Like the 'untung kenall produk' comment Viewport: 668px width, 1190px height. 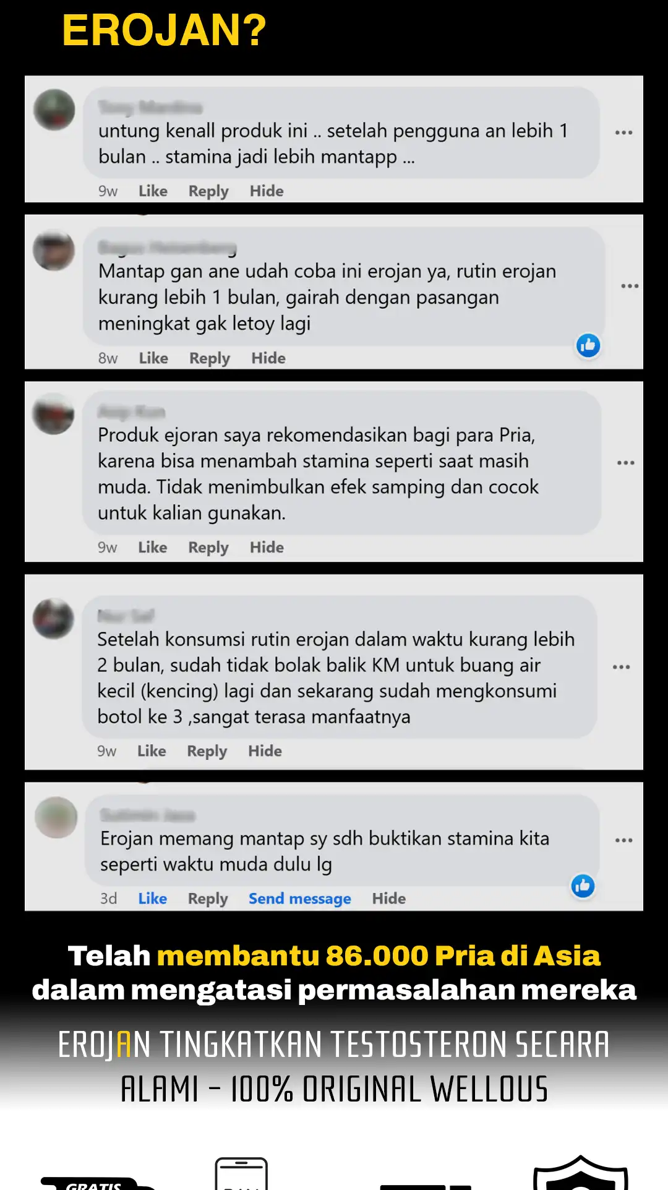pos(153,191)
